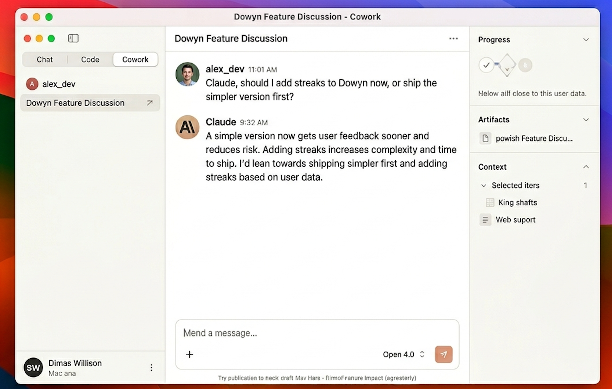Collapse the Progress section chevron
The height and width of the screenshot is (389, 612).
pos(586,40)
